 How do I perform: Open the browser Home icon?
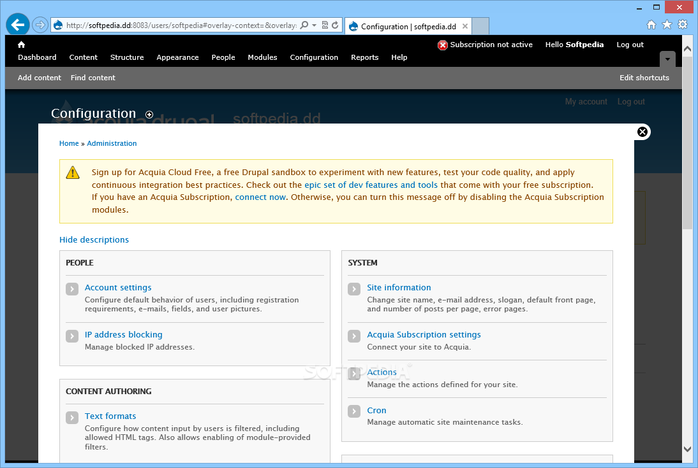tap(651, 25)
